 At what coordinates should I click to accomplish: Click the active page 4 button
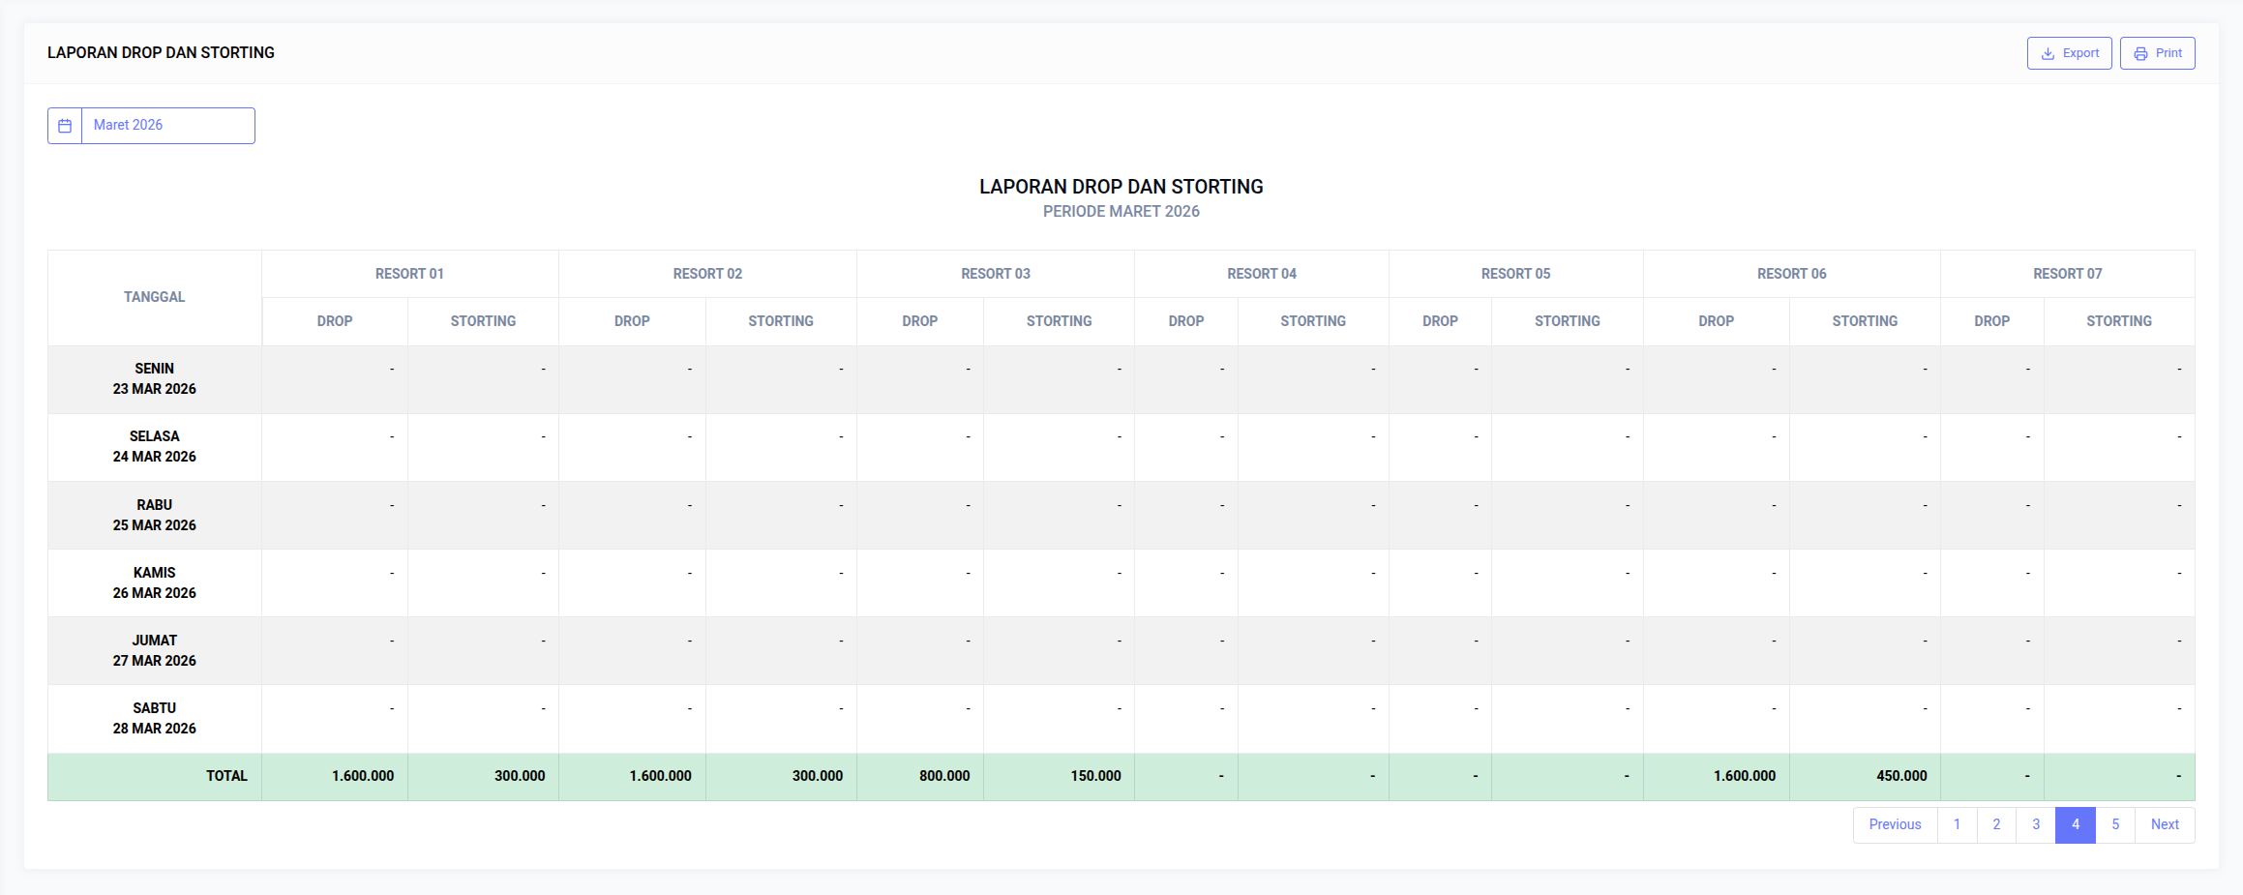[x=2075, y=824]
